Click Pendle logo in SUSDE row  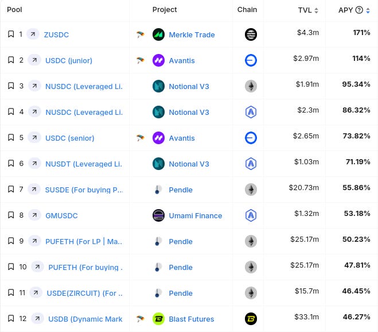point(158,190)
